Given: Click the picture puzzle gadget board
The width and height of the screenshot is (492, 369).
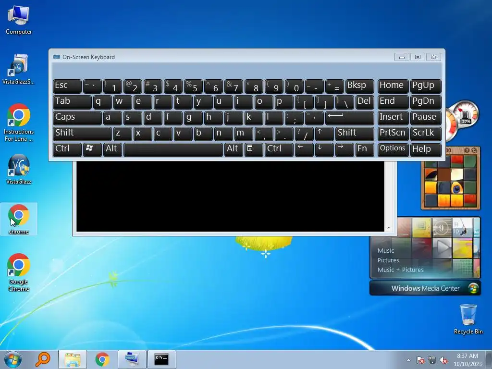Looking at the screenshot, I should pos(451,181).
